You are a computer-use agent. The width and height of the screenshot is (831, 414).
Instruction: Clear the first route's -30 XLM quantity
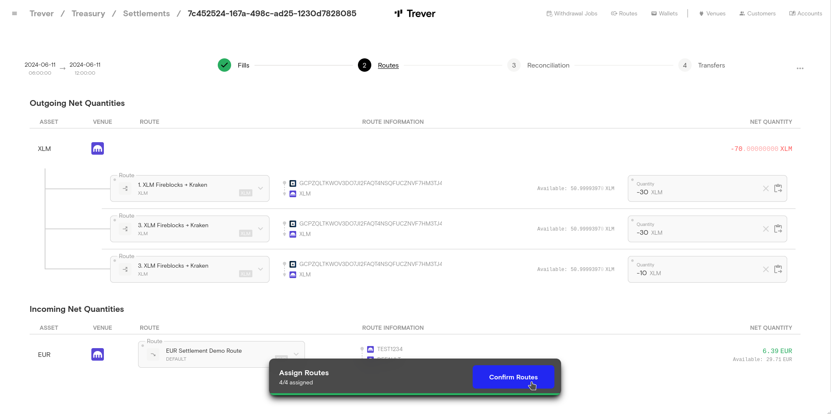point(766,188)
